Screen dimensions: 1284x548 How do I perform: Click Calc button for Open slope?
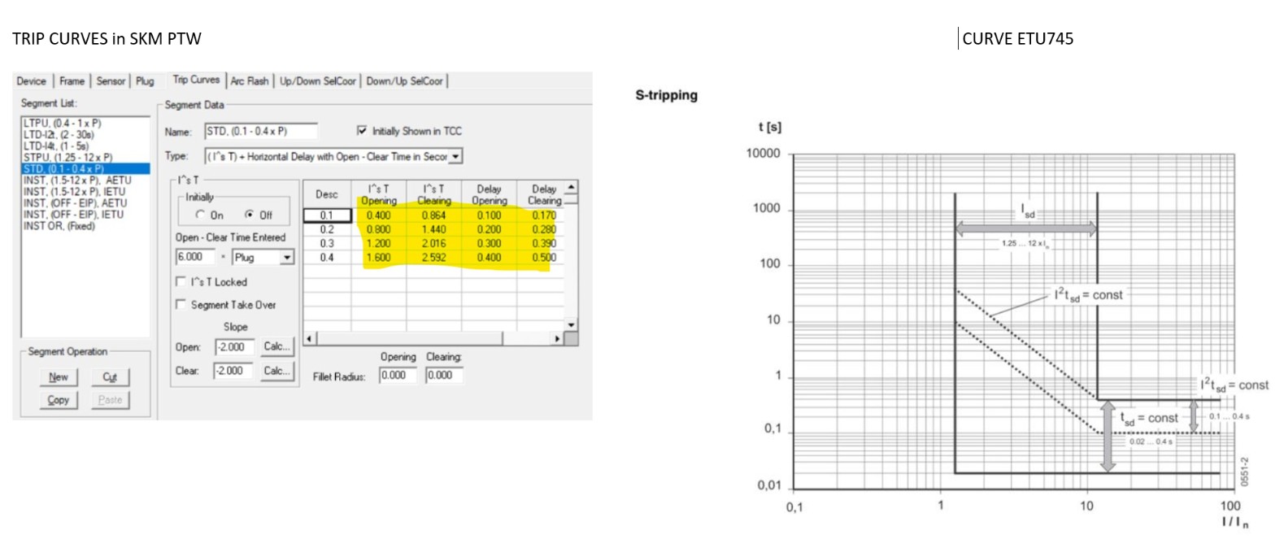point(276,346)
